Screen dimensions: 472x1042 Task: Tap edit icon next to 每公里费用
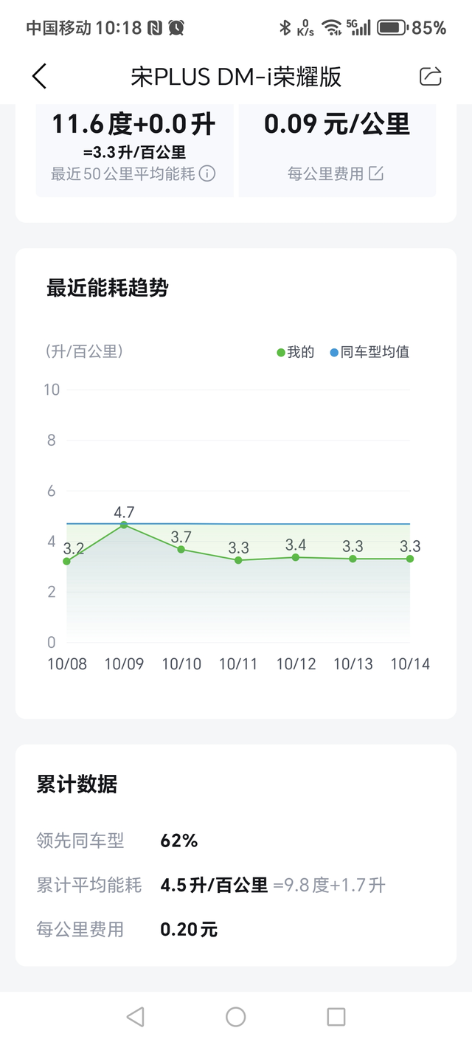(376, 174)
